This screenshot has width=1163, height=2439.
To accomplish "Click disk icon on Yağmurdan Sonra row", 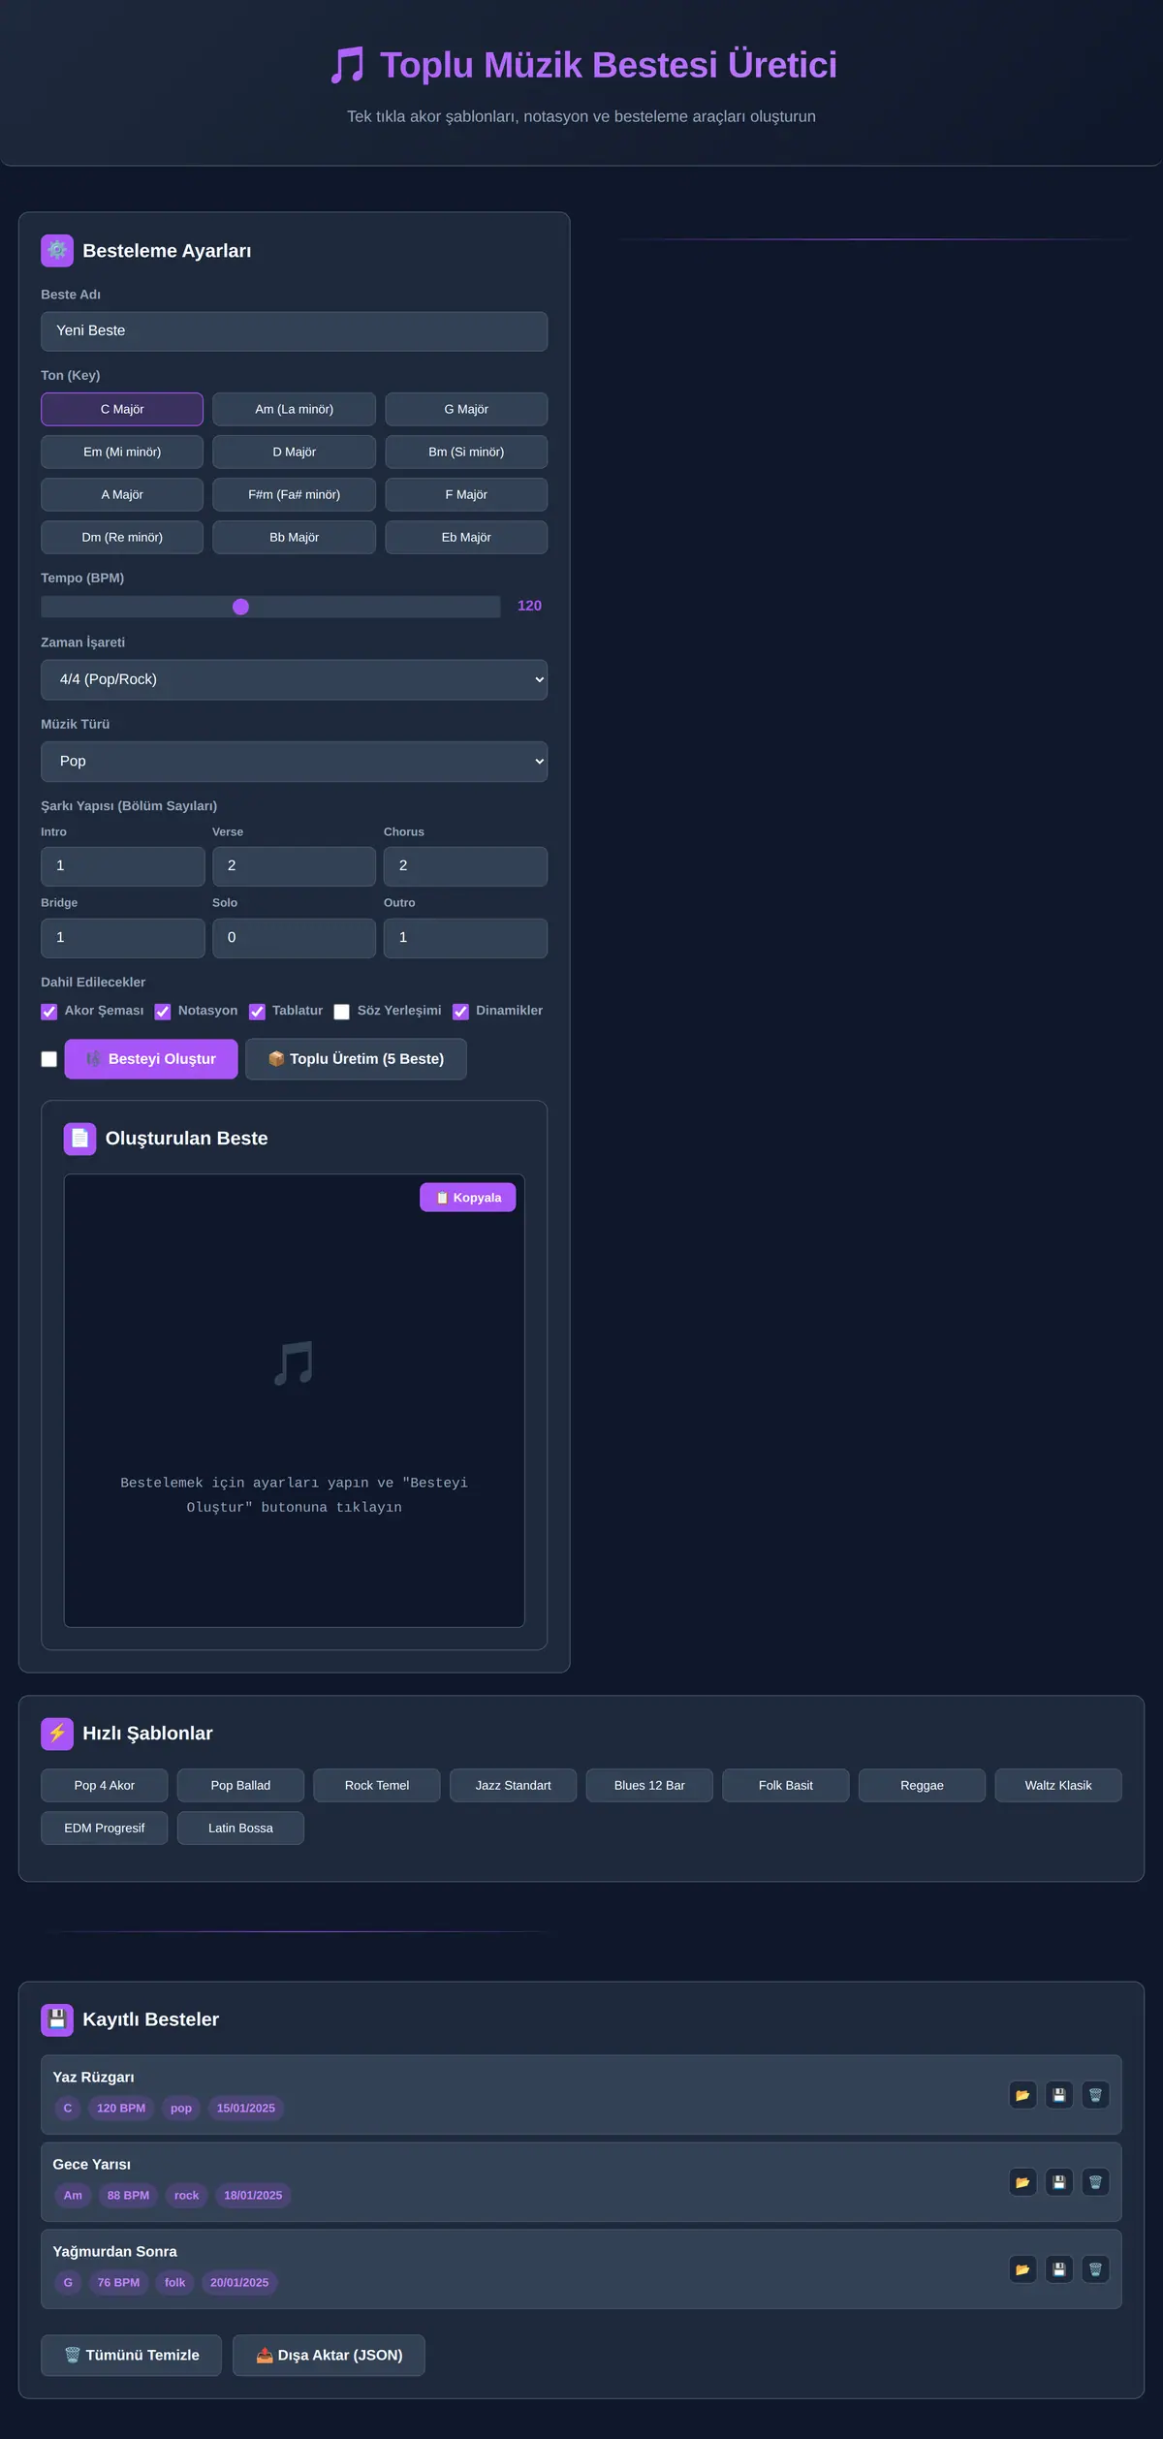I will click(x=1059, y=2268).
